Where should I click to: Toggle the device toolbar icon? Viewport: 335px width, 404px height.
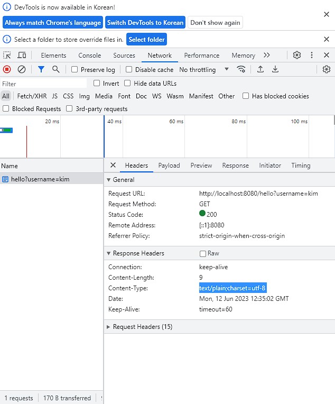click(22, 55)
